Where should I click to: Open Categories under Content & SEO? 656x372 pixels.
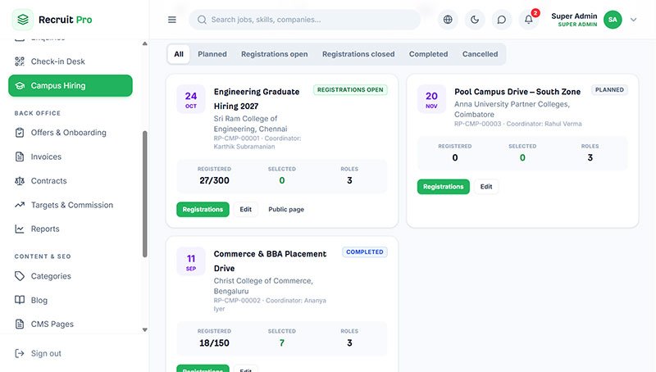(71, 276)
